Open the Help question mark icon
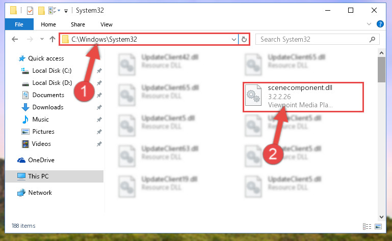This screenshot has height=241, width=392. 380,24
